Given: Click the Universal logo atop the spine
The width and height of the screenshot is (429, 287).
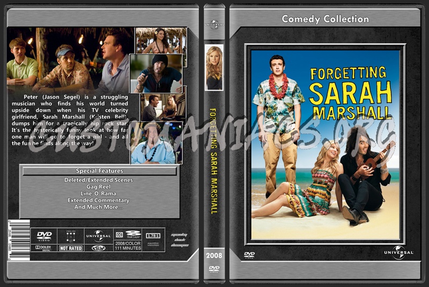Looking at the screenshot, I should (x=214, y=24).
